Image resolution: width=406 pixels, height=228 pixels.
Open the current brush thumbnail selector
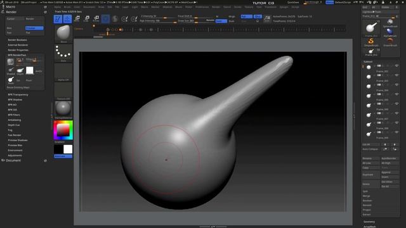(63, 34)
